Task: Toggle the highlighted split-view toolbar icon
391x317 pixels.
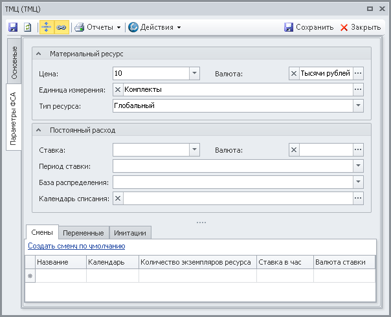Action: pyautogui.click(x=47, y=27)
